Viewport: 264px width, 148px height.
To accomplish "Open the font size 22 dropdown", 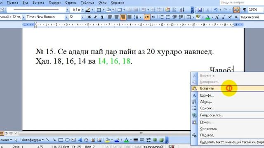I will pos(82,17).
